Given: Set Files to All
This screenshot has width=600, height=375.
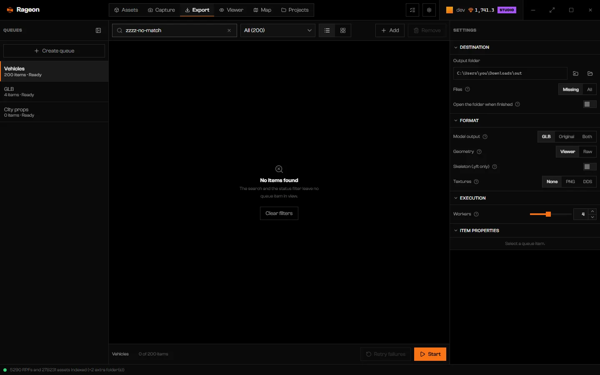Looking at the screenshot, I should [x=590, y=90].
